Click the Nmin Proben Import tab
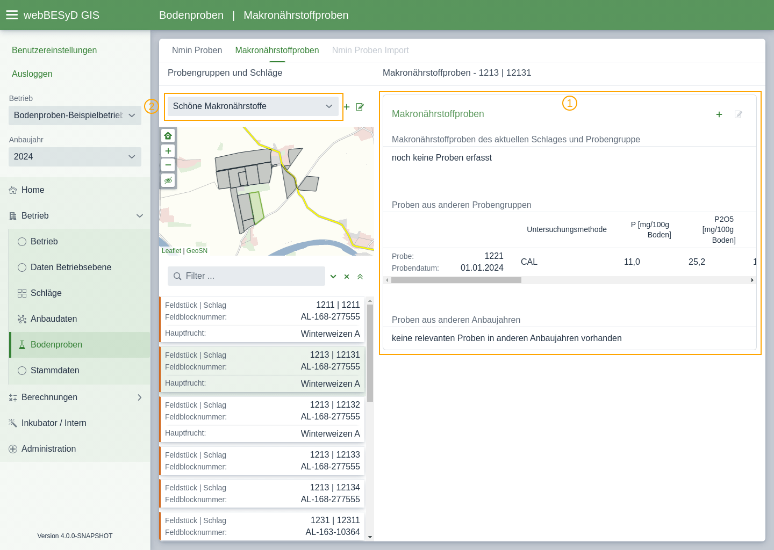Image resolution: width=774 pixels, height=550 pixels. 370,50
